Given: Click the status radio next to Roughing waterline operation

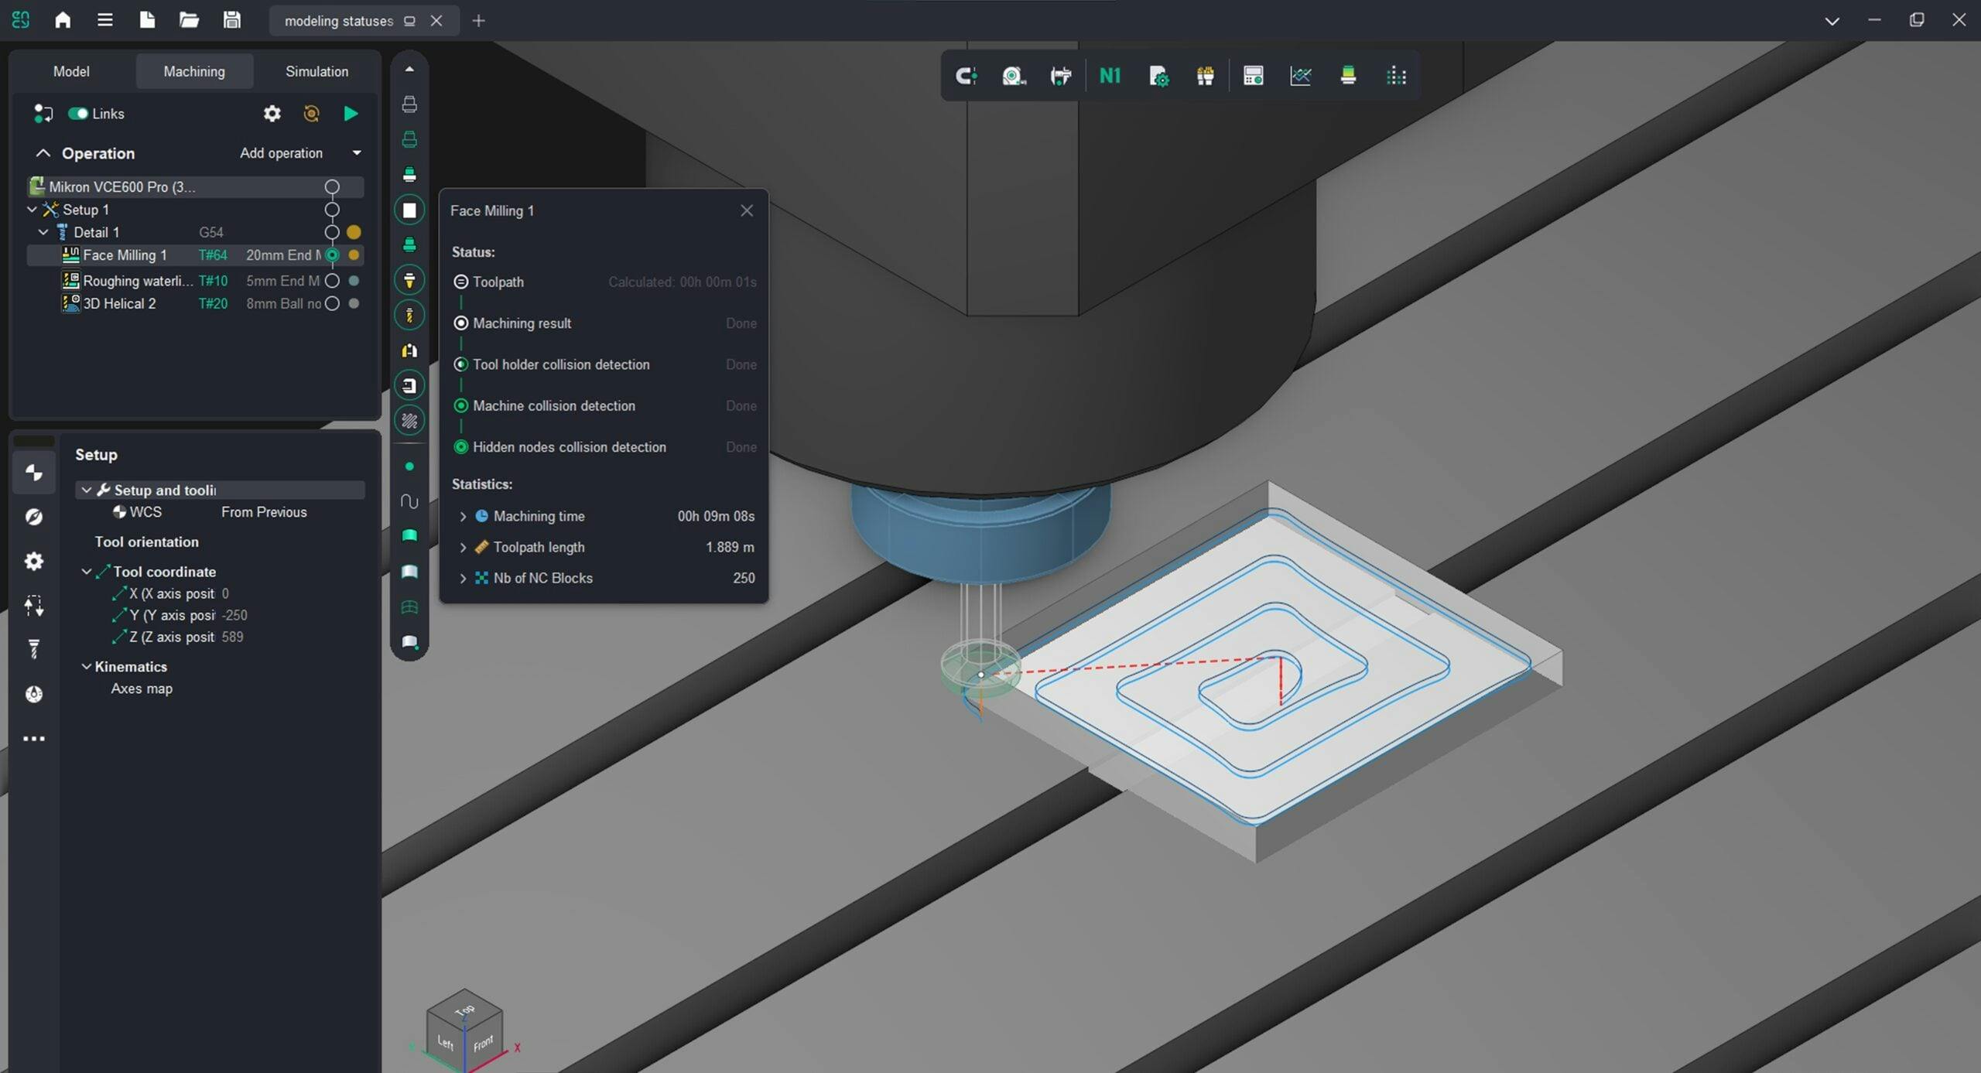Looking at the screenshot, I should tap(333, 281).
